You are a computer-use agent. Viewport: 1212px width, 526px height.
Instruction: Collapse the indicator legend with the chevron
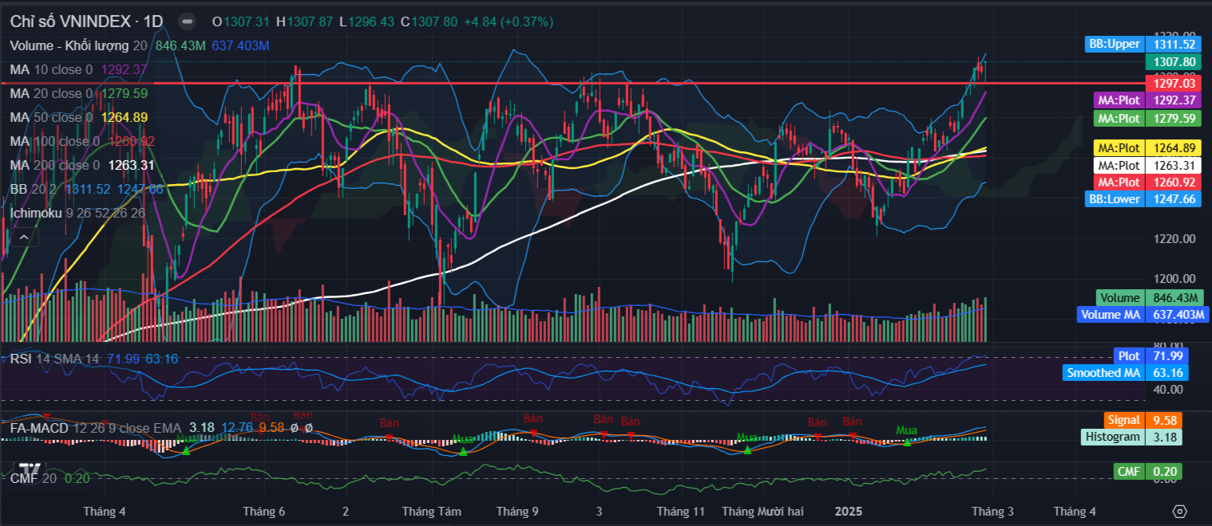tap(23, 237)
